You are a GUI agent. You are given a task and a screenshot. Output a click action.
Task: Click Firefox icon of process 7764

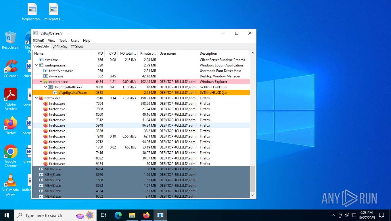coord(45,104)
